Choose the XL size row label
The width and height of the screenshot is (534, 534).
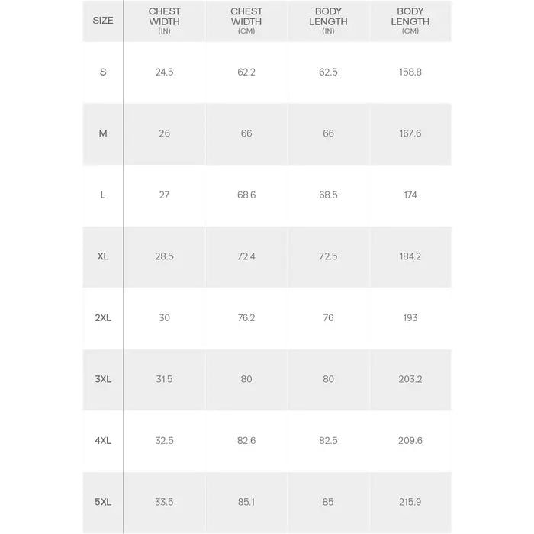pos(103,256)
